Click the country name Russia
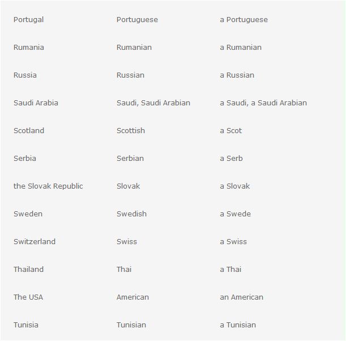Viewport: 346px width, 341px height. tap(25, 75)
